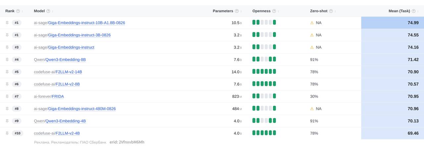Follow the F2LLM-v2-14B link

click(69, 72)
